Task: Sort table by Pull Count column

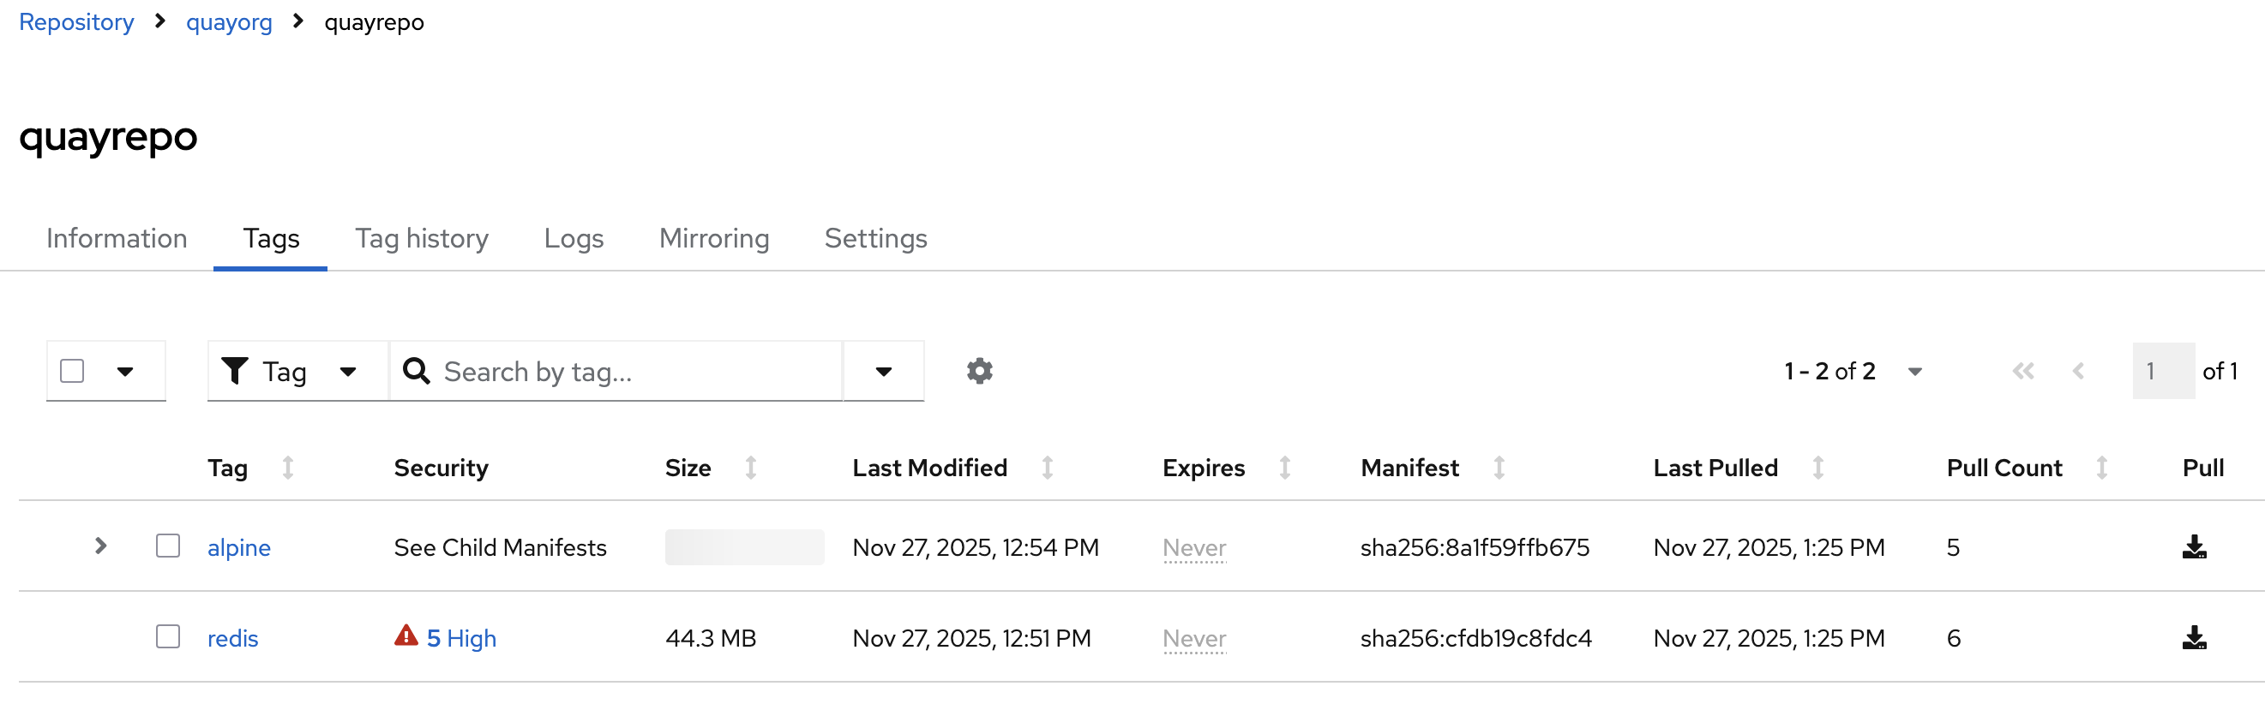Action: pos(2101,468)
